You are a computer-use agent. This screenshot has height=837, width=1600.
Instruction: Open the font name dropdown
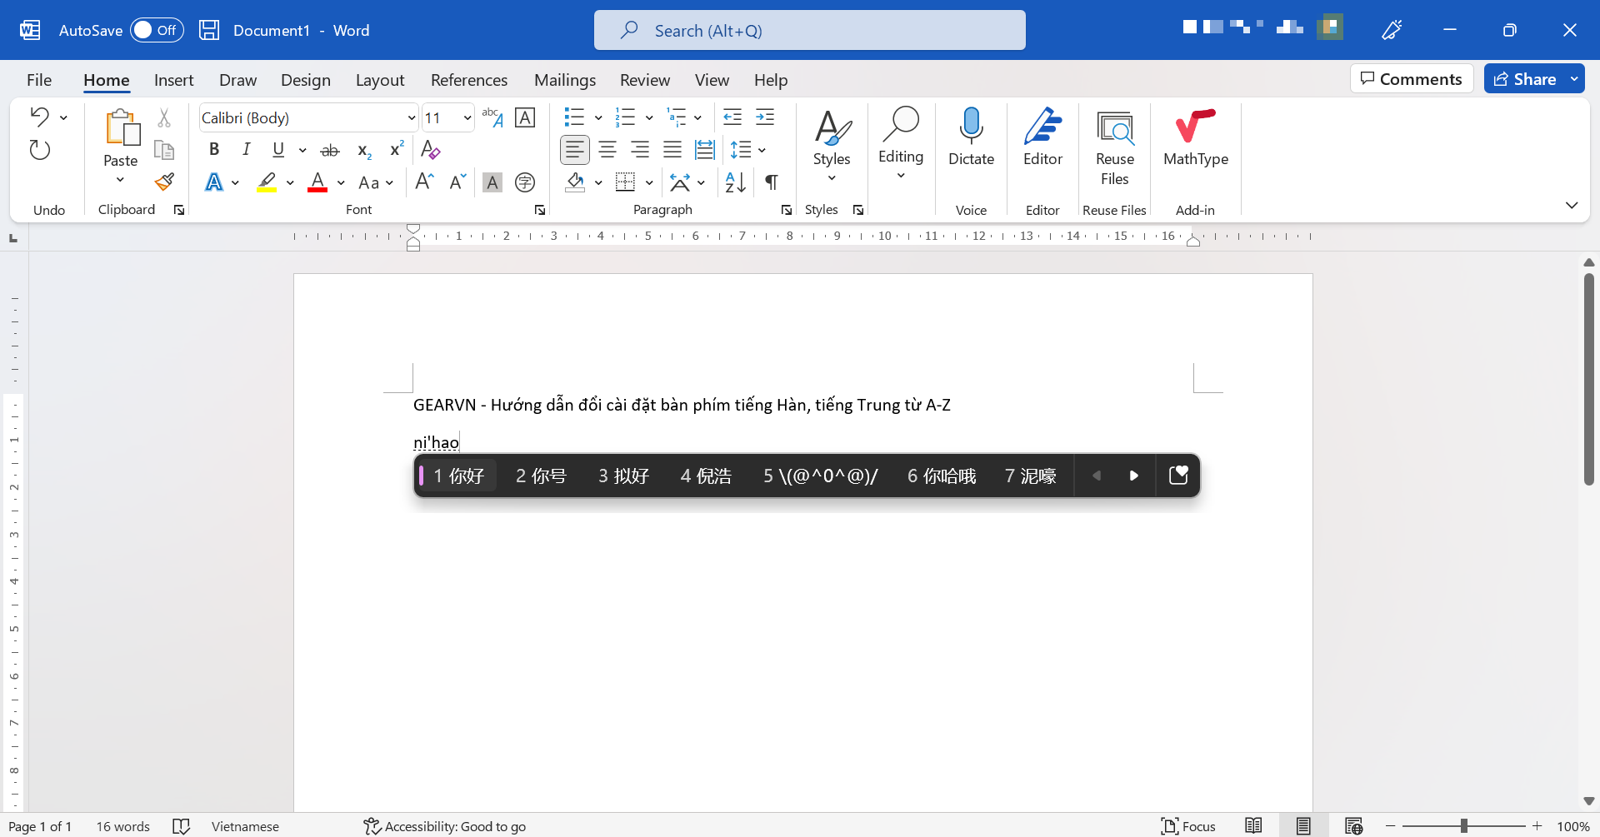point(411,118)
